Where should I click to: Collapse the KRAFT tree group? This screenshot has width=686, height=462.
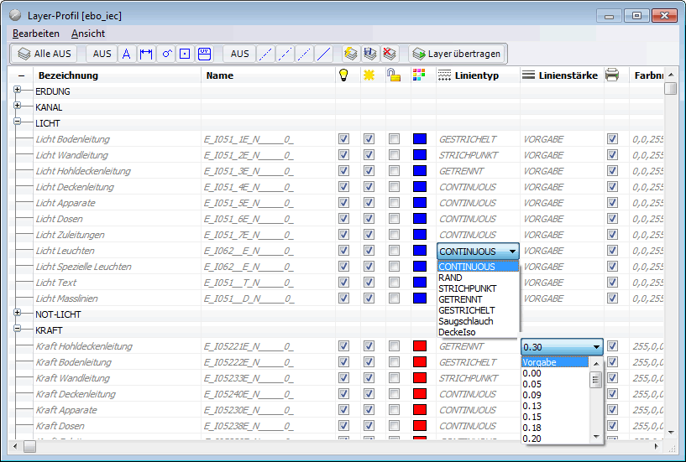pyautogui.click(x=18, y=330)
